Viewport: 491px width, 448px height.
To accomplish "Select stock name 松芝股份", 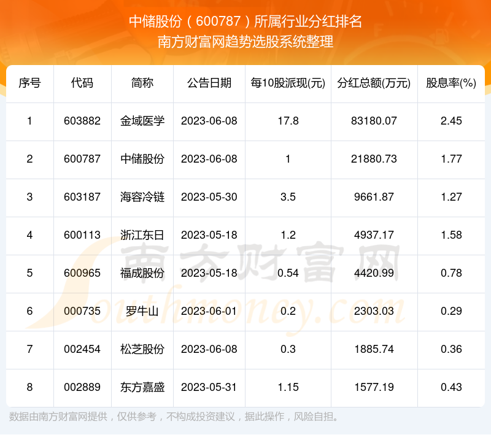I will [x=142, y=349].
